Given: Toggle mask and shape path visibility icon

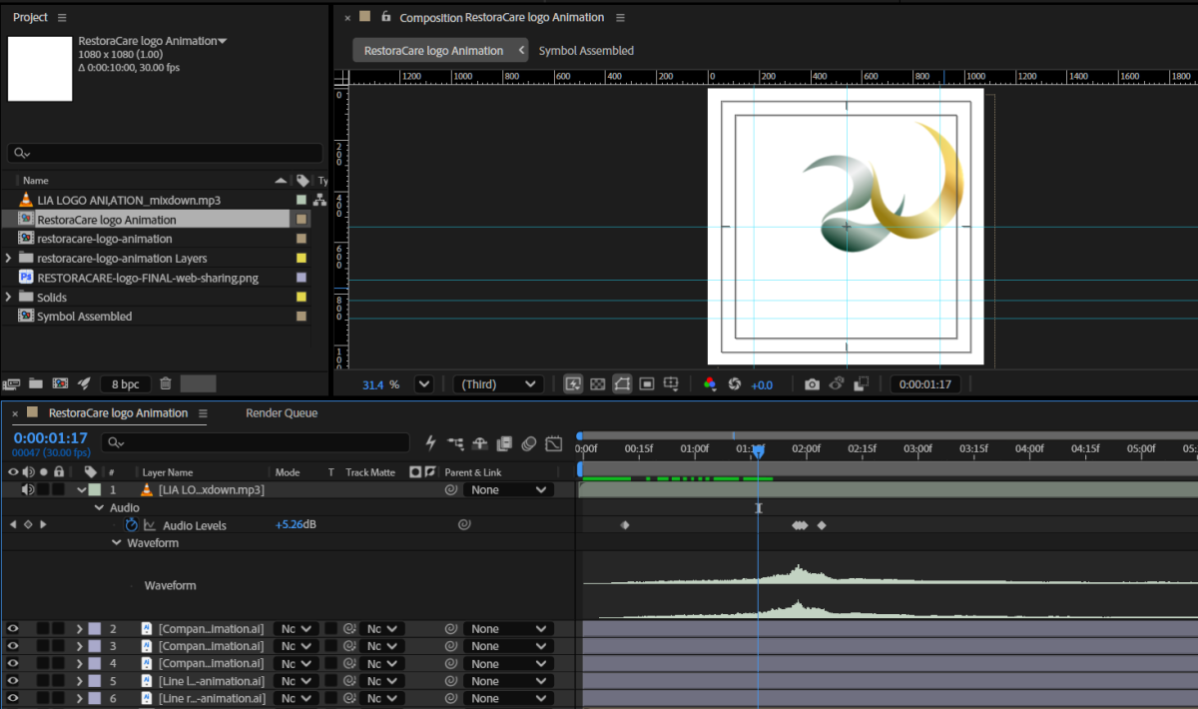Looking at the screenshot, I should [622, 384].
